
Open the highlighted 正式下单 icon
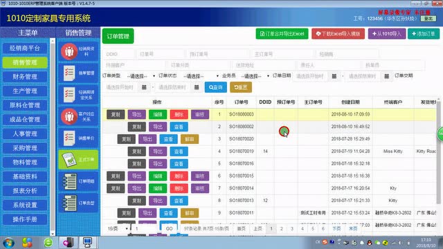pos(69,160)
